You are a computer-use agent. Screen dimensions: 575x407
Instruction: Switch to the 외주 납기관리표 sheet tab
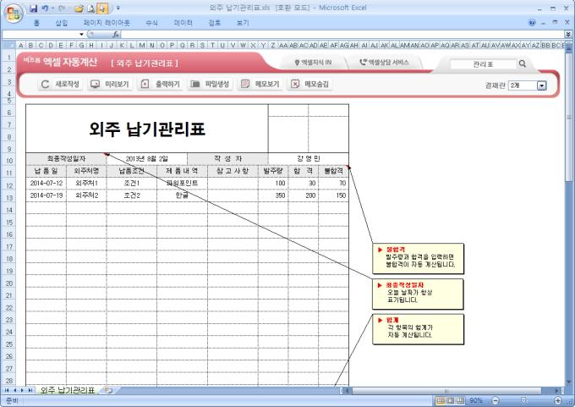[67, 390]
